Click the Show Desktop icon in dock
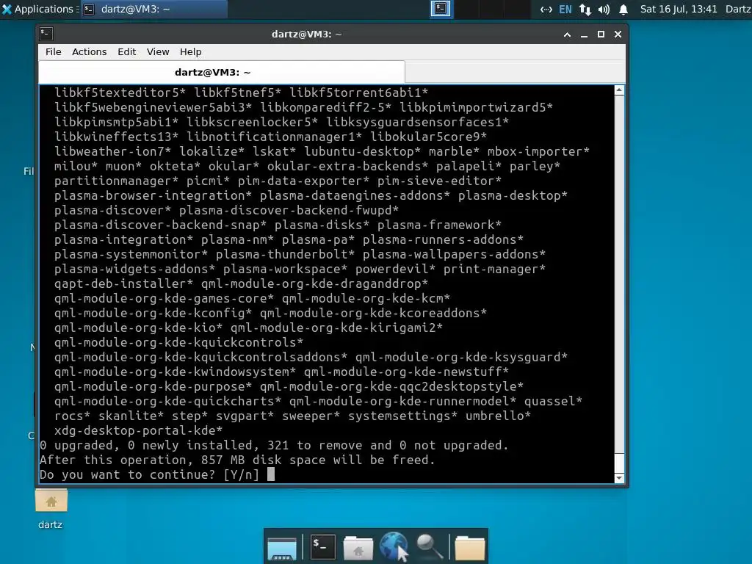The height and width of the screenshot is (564, 752). [x=282, y=548]
